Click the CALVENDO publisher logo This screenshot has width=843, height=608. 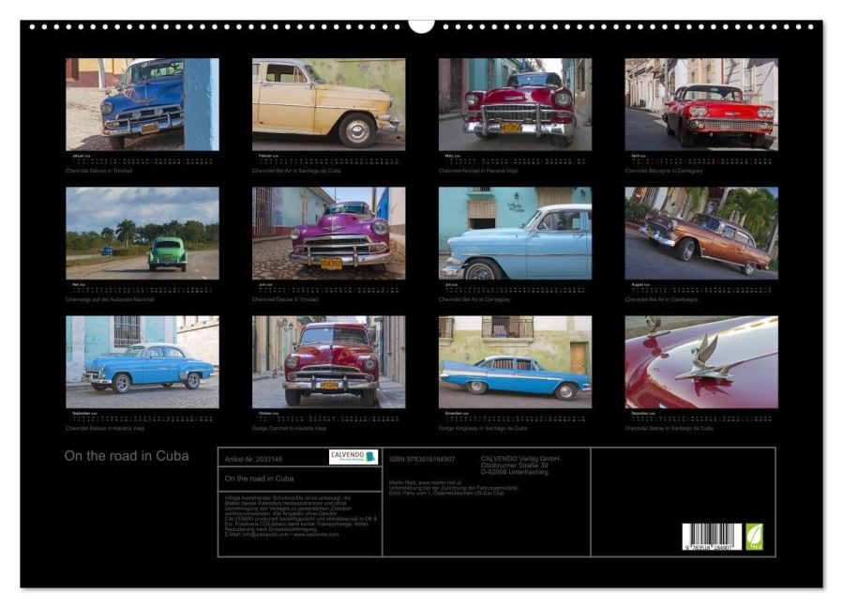click(354, 457)
